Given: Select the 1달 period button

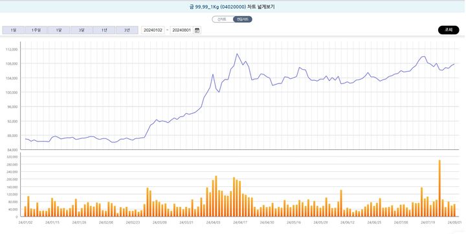Looking at the screenshot, I should point(58,30).
